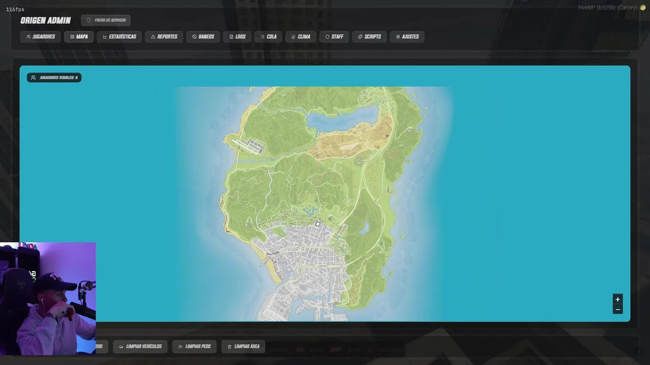The image size is (650, 365).
Task: Click the Limpiar Área button
Action: pos(243,346)
